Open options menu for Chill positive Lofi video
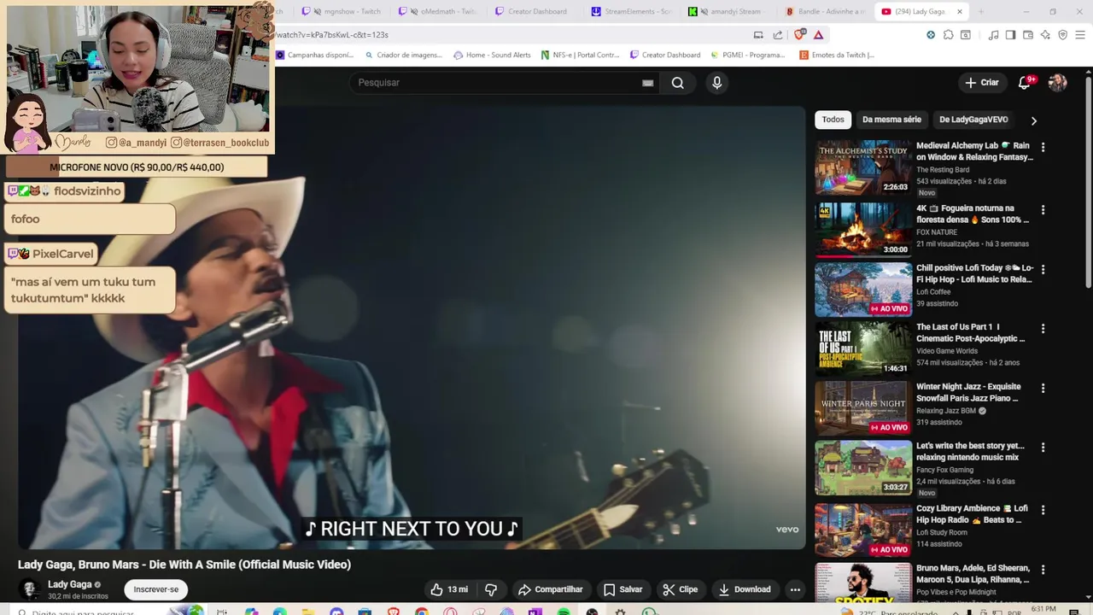The image size is (1093, 615). 1043,269
